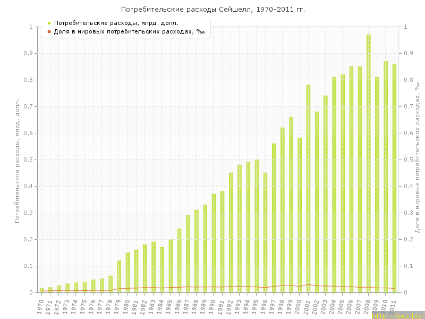Toggle the 'Потребительские расходы, млрд. долл.' legend entry
Viewport: 425px width, 319px height.
(x=116, y=23)
